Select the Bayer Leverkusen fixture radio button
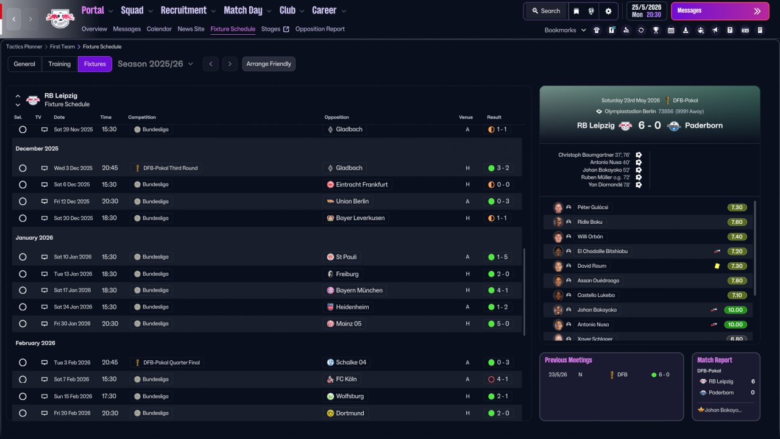Image resolution: width=780 pixels, height=439 pixels. 23,218
